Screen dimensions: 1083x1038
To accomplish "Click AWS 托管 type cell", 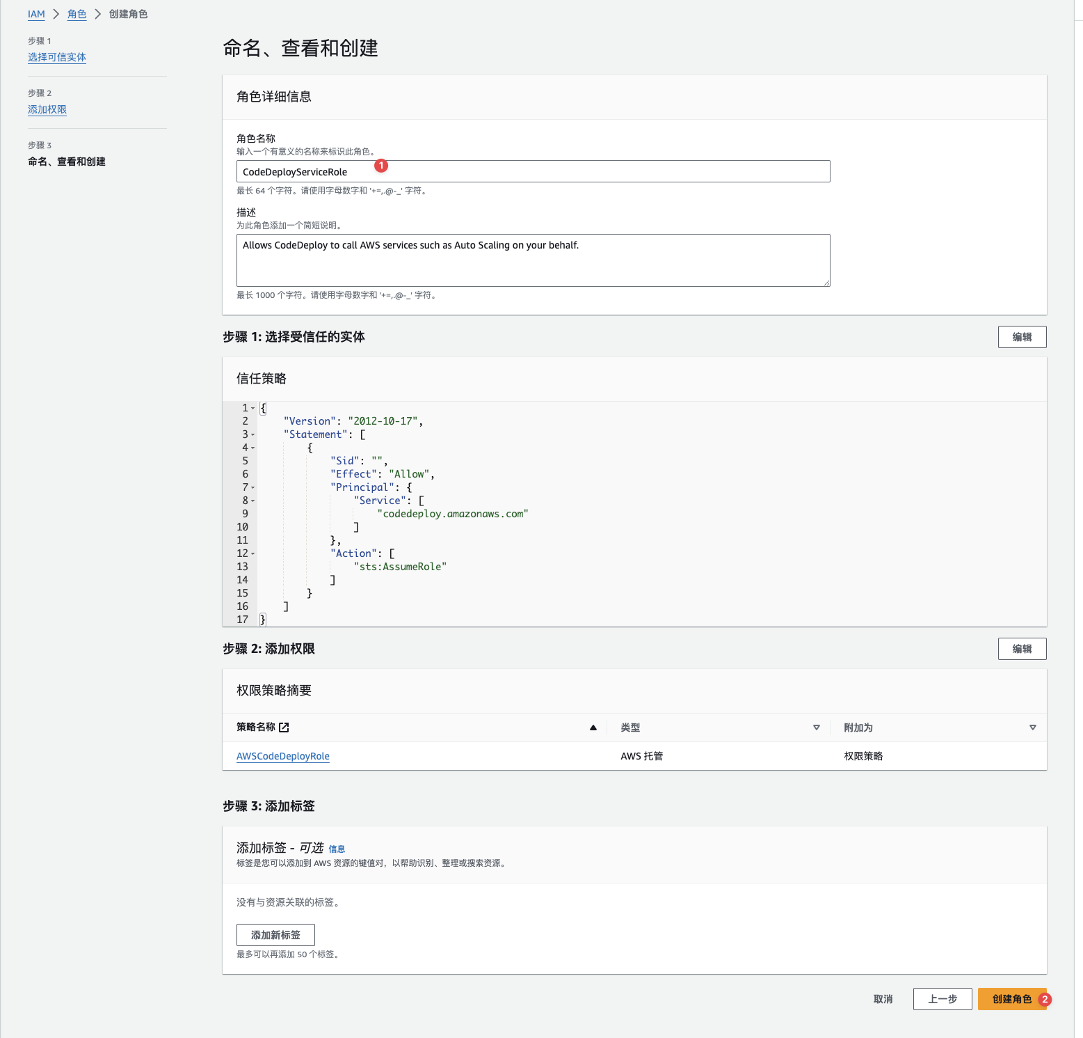I will coord(642,756).
